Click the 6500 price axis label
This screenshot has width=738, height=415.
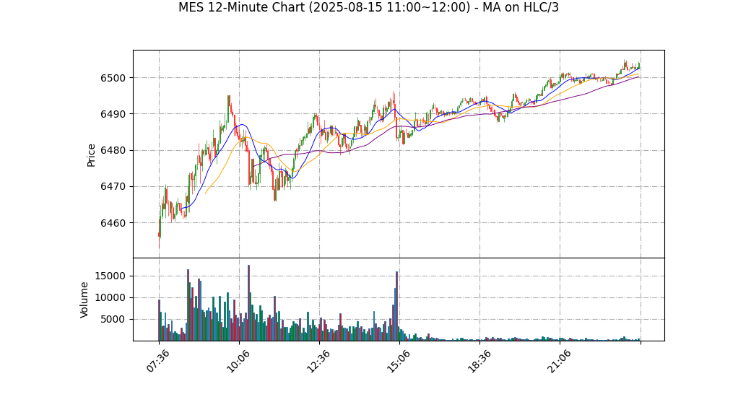coord(113,78)
